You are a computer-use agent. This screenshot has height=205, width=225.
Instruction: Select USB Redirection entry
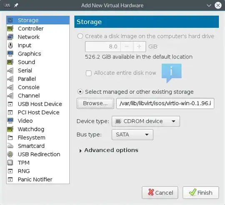click(x=38, y=154)
